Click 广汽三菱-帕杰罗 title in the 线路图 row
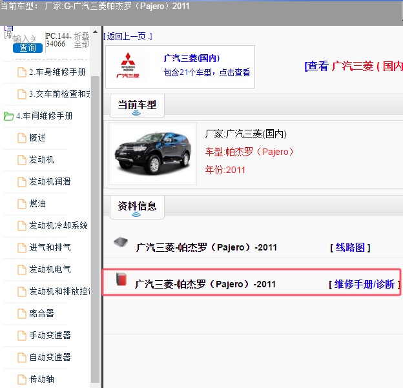The width and height of the screenshot is (403, 388). (207, 247)
